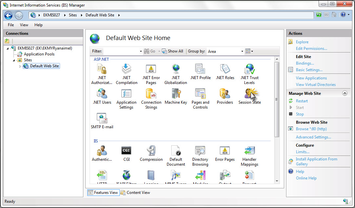Open the Handler Mappings feature
Screen dimensions: 355x208
click(249, 156)
